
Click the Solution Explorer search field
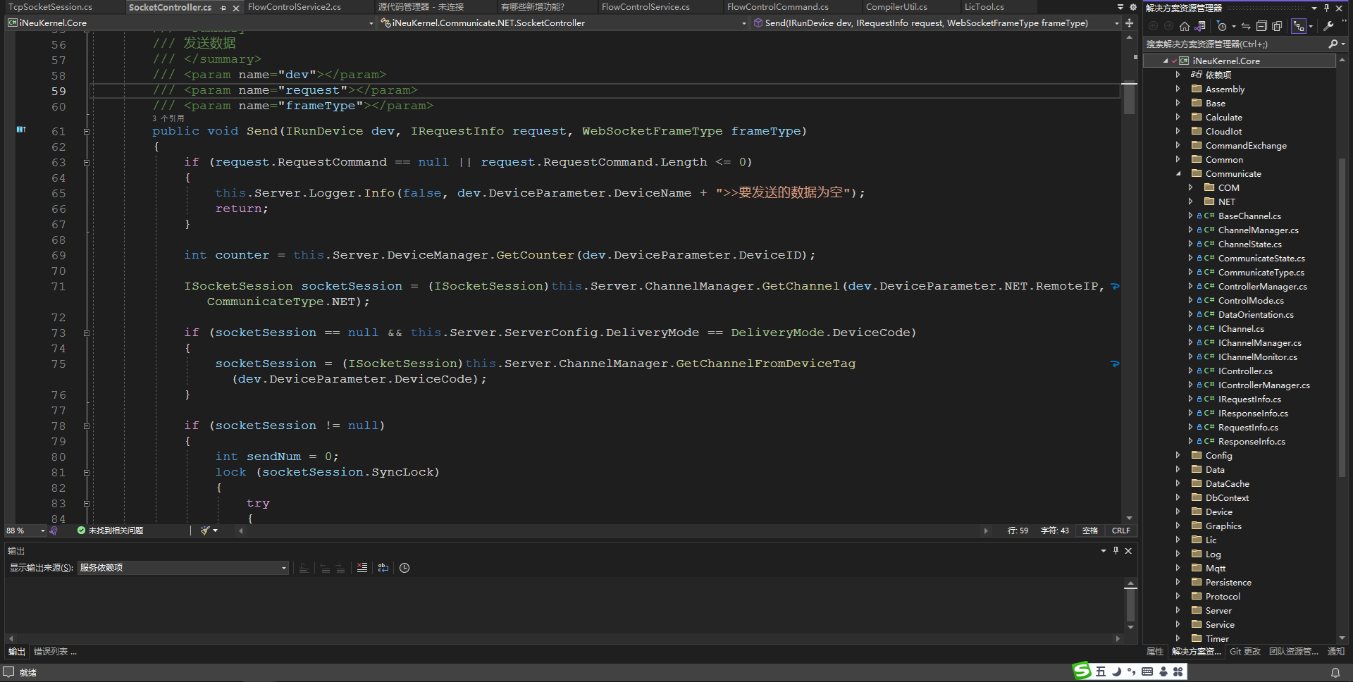pyautogui.click(x=1235, y=44)
